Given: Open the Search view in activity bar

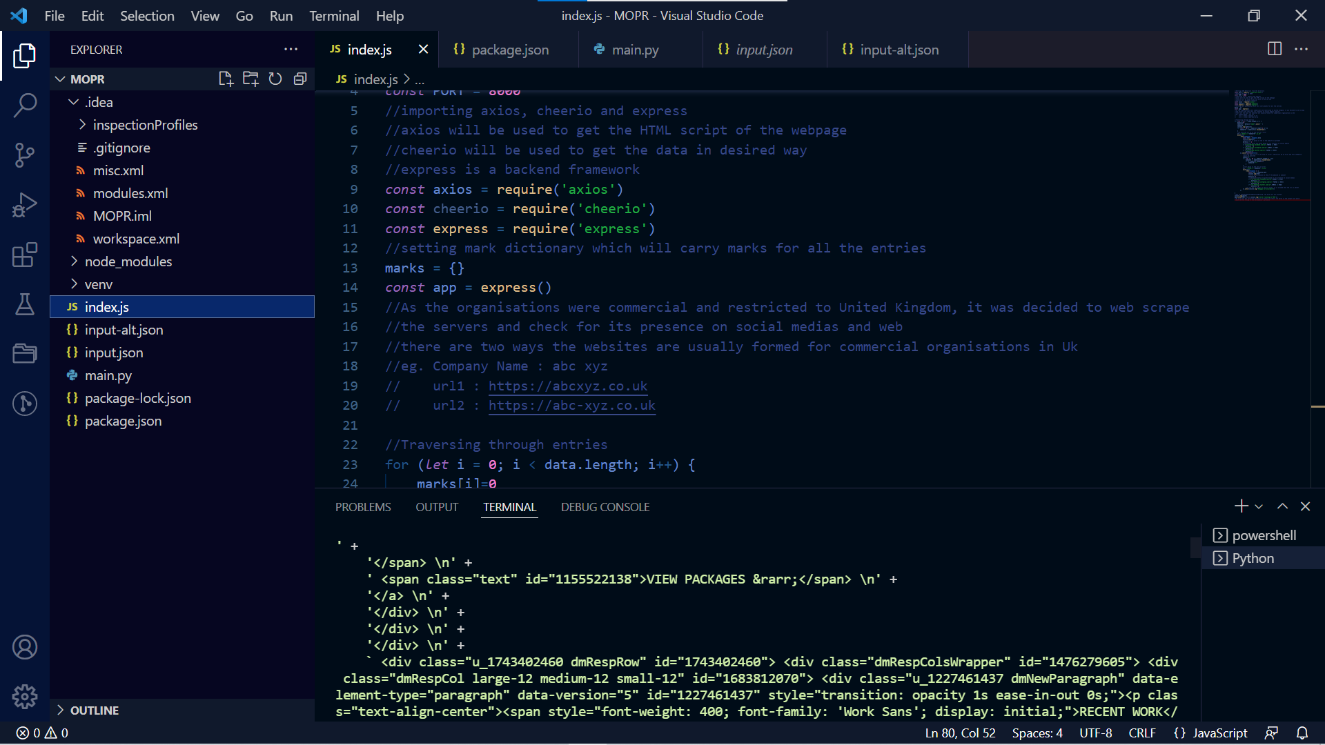Looking at the screenshot, I should click(x=25, y=106).
